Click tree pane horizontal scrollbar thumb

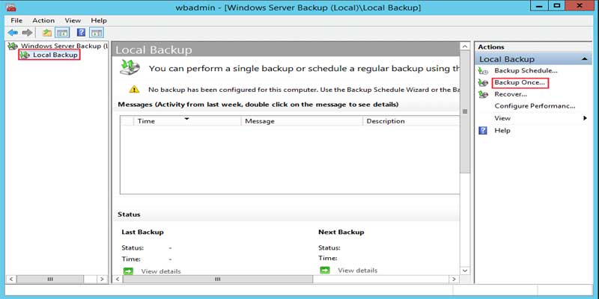point(50,279)
